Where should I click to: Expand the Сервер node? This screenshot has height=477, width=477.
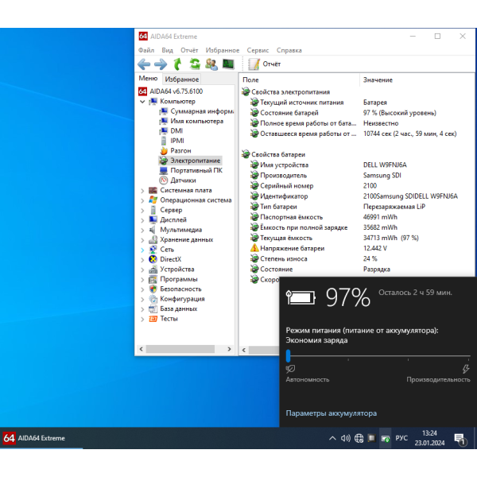142,211
